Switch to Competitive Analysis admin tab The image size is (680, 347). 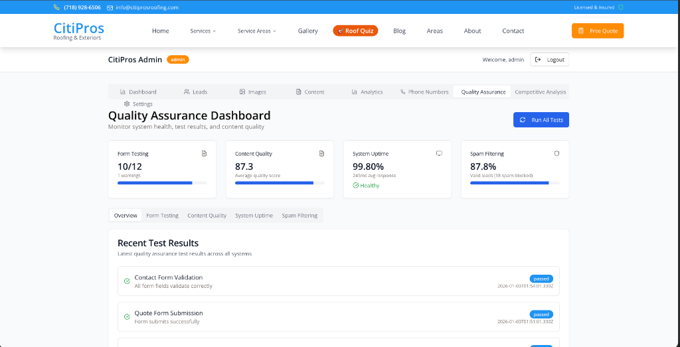coord(540,92)
